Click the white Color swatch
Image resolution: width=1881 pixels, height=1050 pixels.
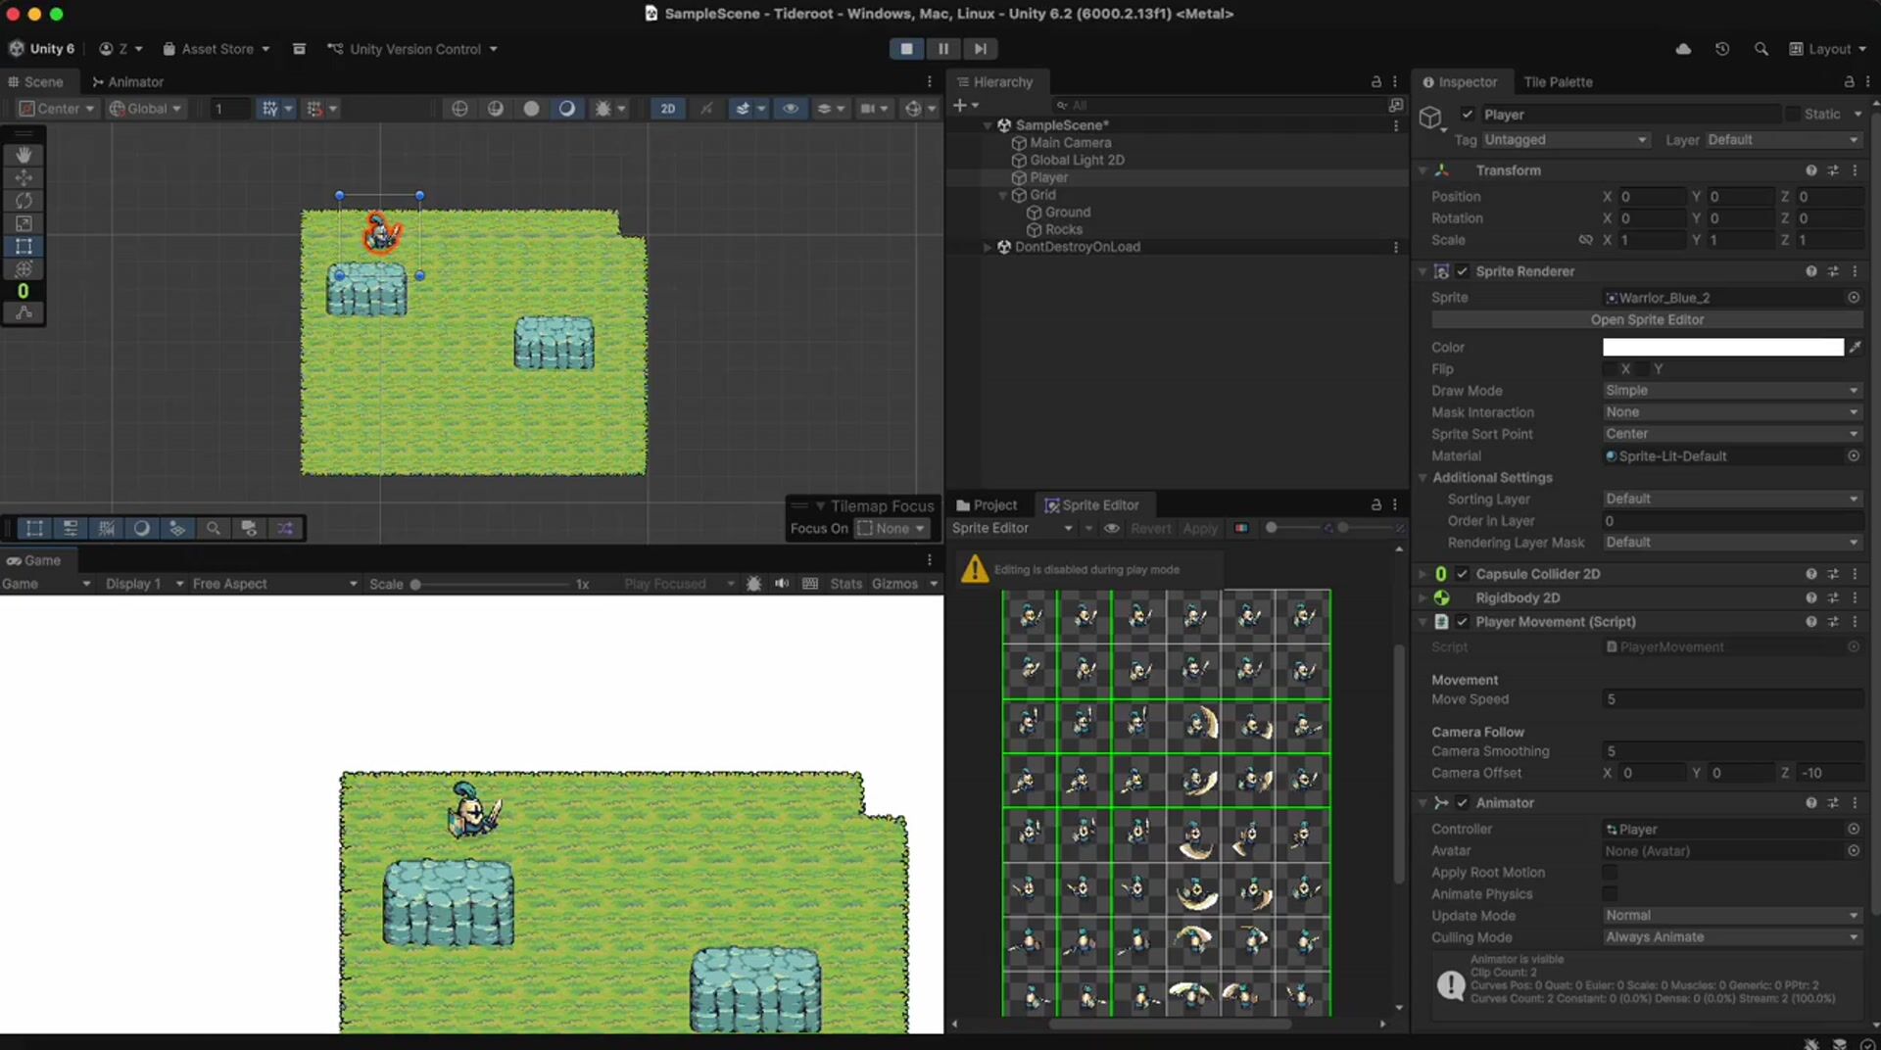(x=1722, y=348)
